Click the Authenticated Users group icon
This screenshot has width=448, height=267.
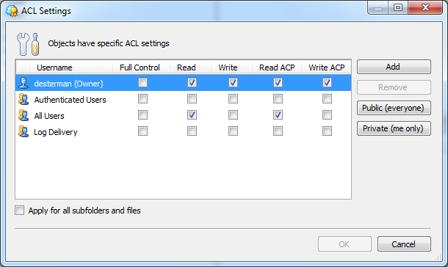tap(24, 99)
